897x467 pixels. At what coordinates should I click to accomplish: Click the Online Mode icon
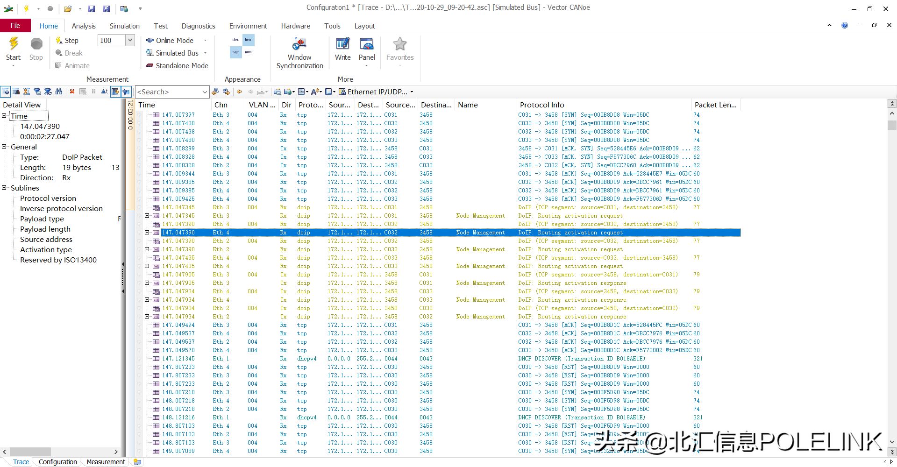click(150, 40)
